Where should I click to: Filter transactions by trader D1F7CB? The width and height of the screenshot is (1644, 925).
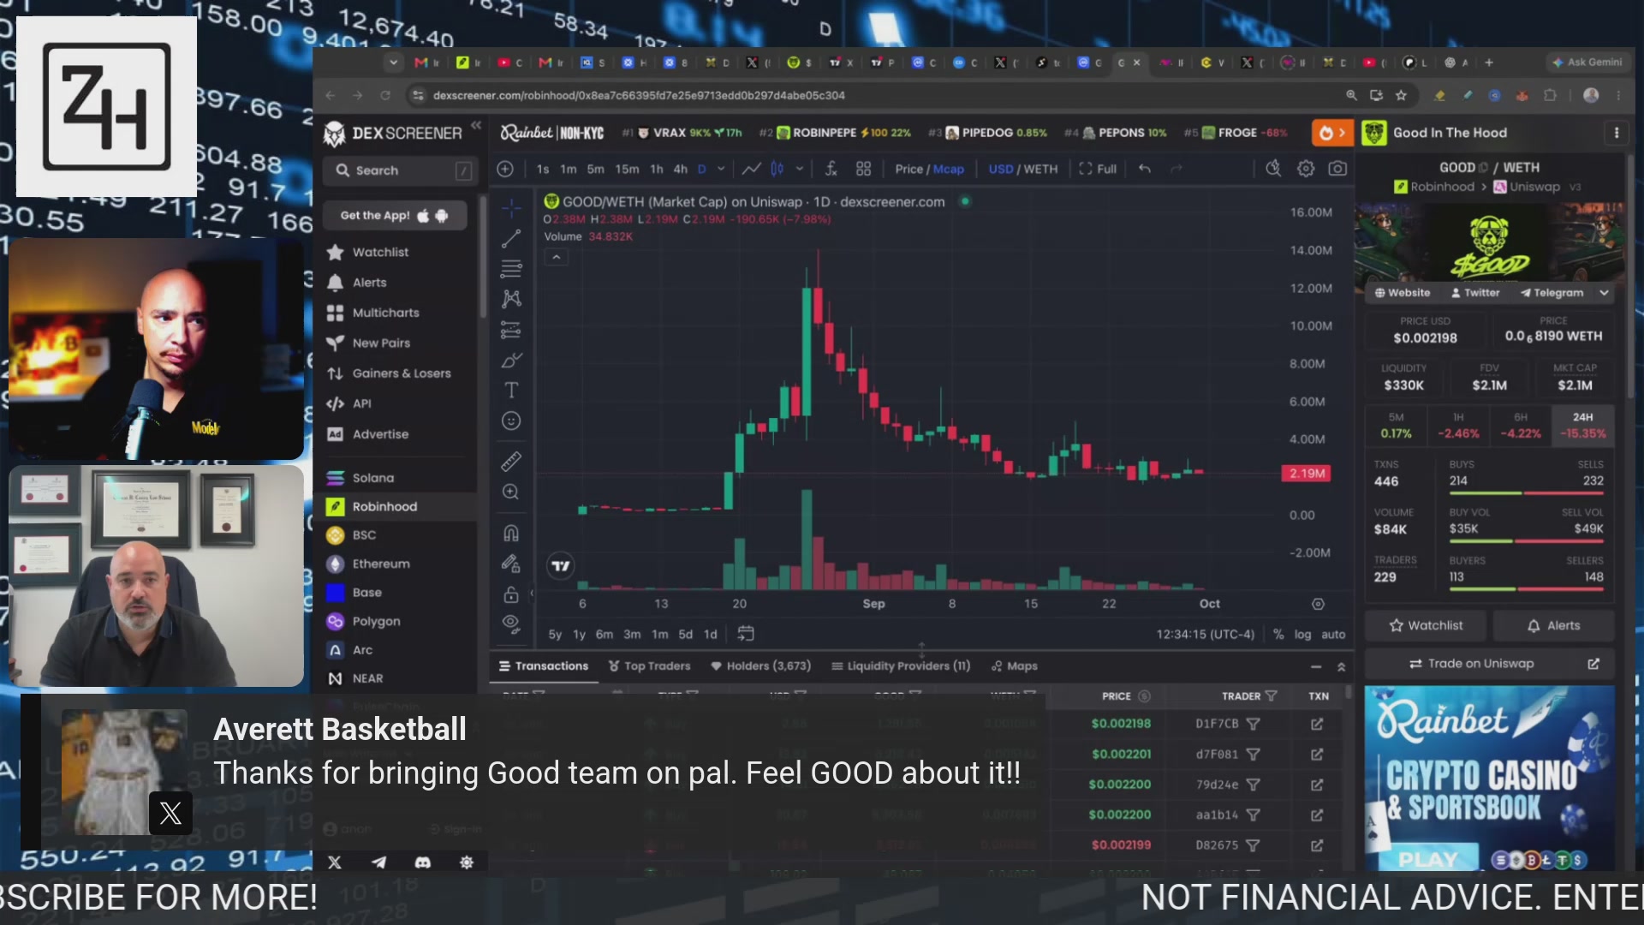(x=1253, y=725)
